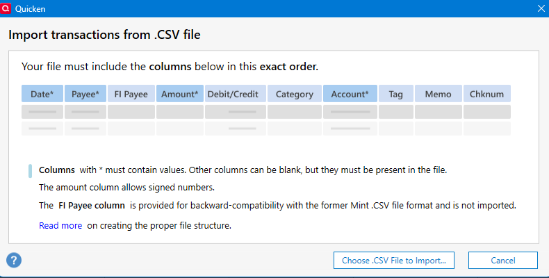Click the Date* column header
The image size is (549, 278).
coord(42,94)
